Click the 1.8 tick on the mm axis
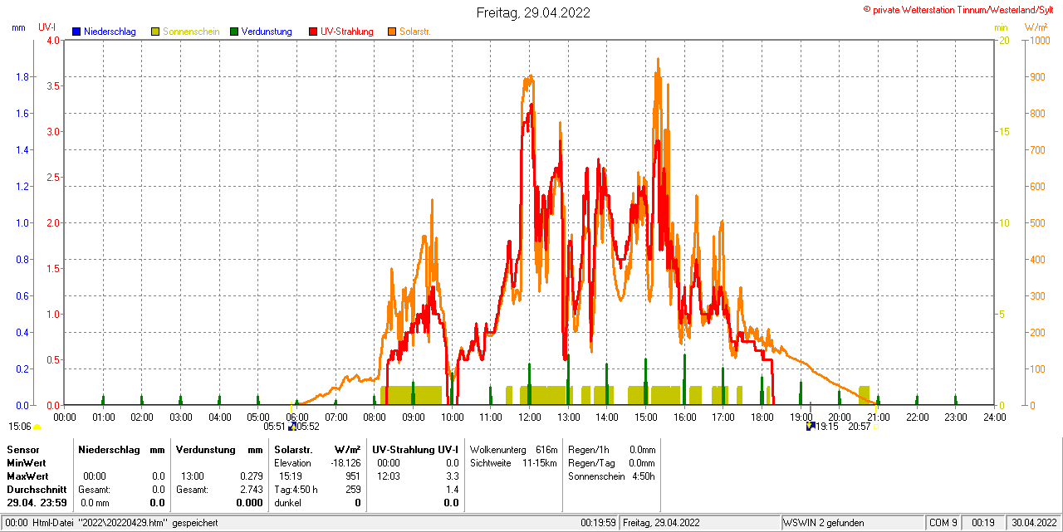The width and height of the screenshot is (1063, 532). coord(22,77)
